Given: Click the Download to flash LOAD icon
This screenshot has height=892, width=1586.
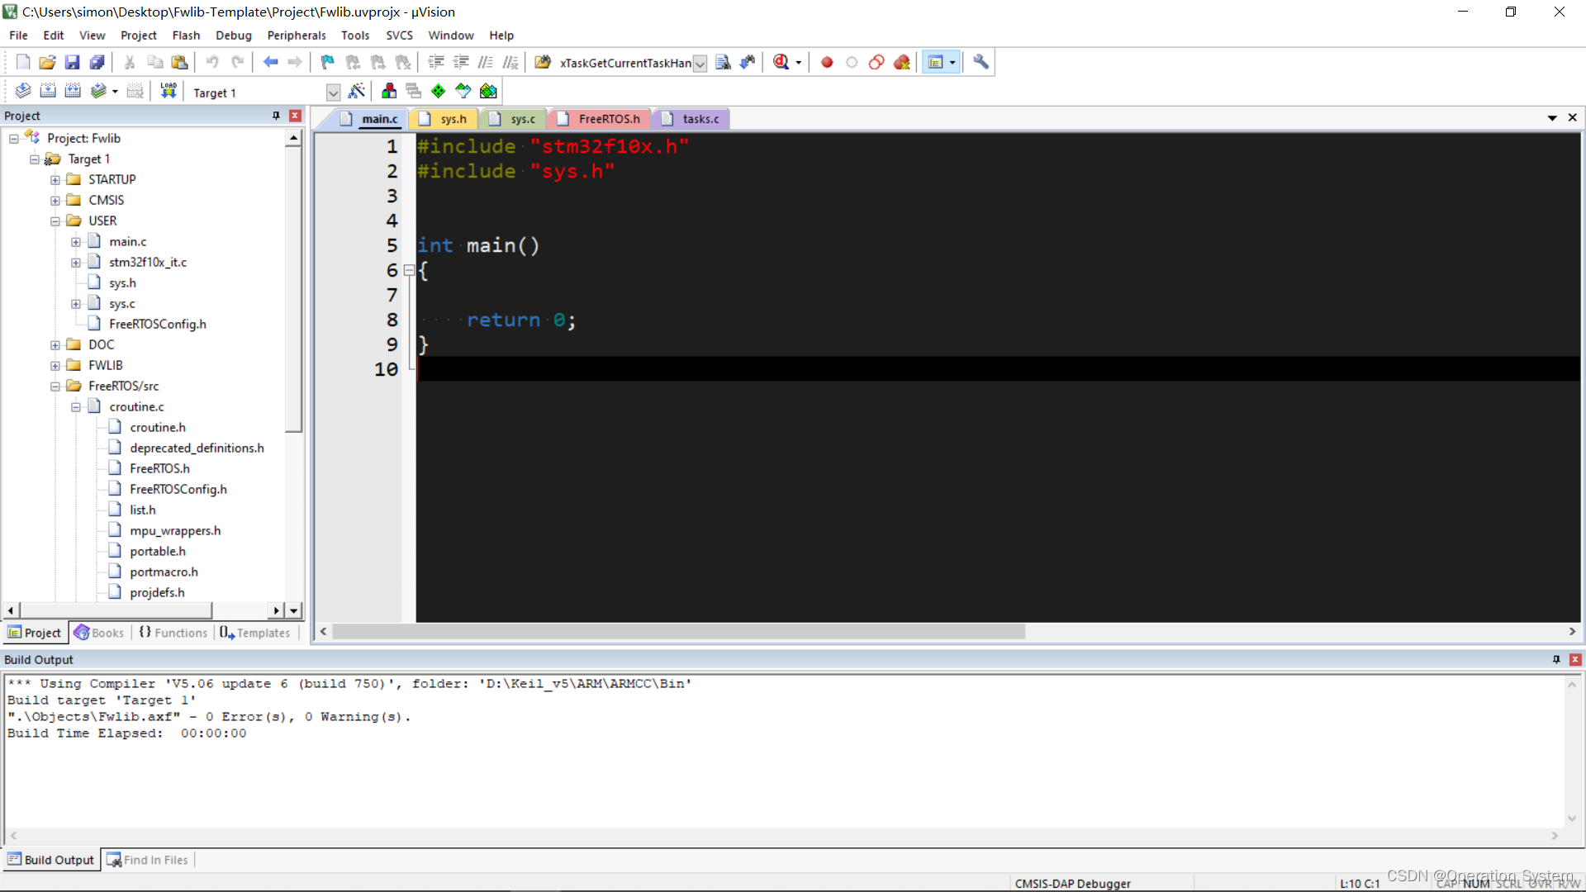Looking at the screenshot, I should pyautogui.click(x=169, y=91).
